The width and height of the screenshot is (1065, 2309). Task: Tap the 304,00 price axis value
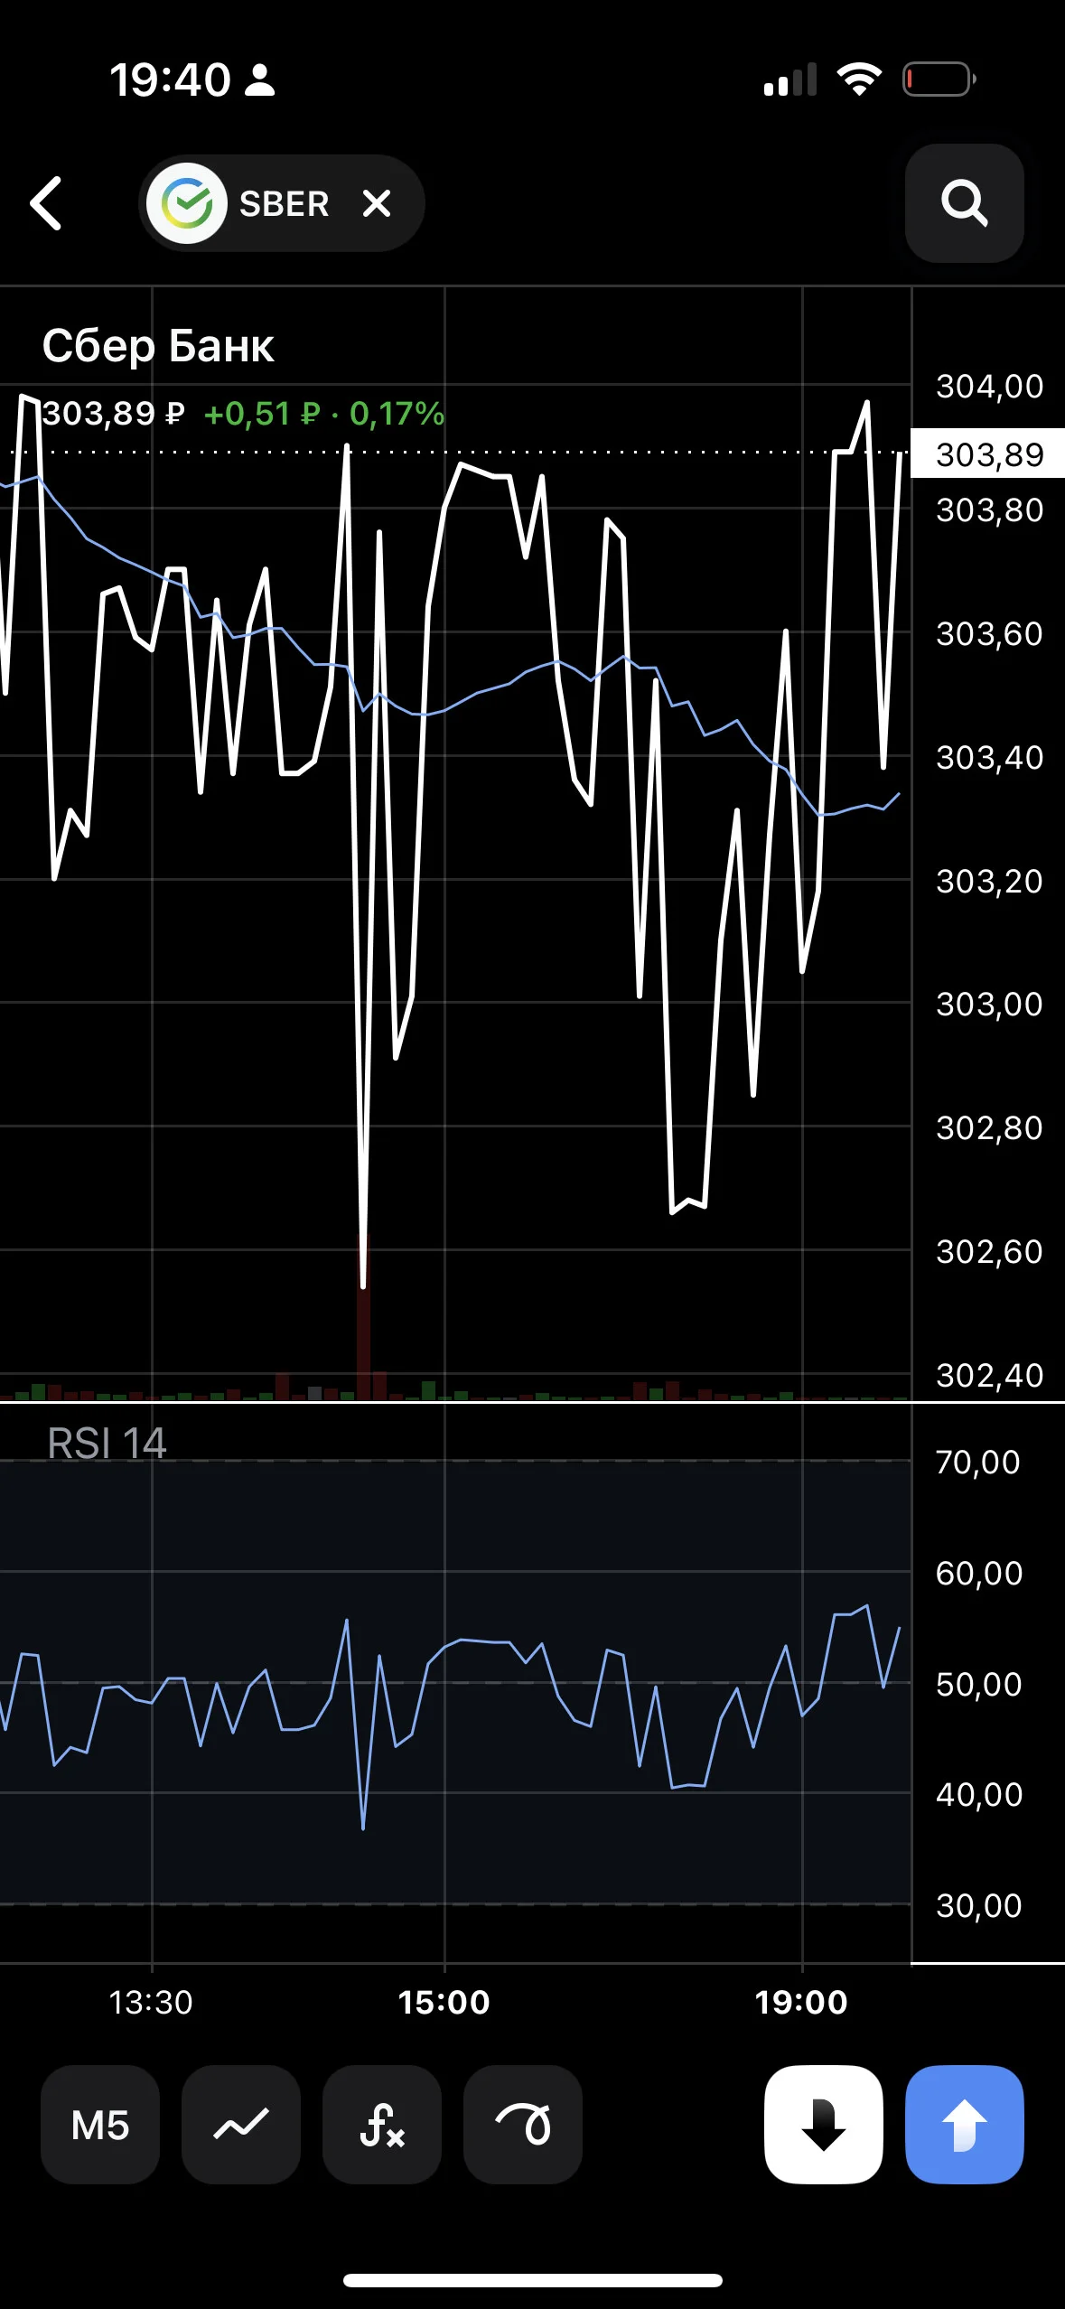[990, 386]
